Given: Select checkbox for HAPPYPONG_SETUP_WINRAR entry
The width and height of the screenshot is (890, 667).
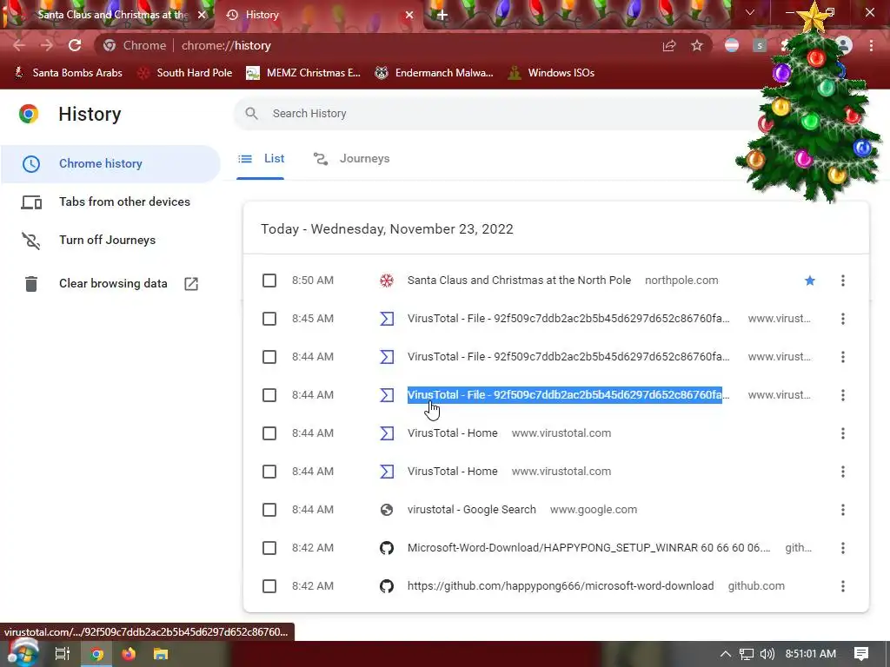Looking at the screenshot, I should (269, 548).
